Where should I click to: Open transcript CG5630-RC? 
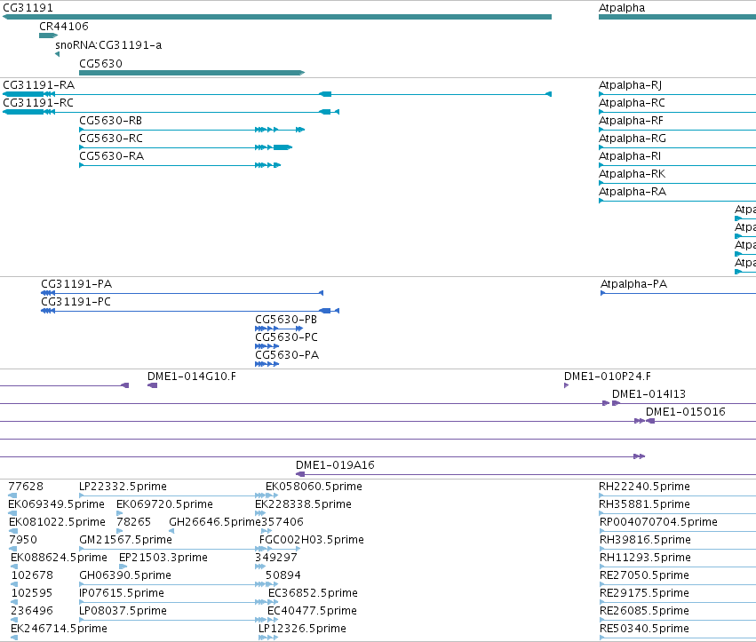pos(186,147)
